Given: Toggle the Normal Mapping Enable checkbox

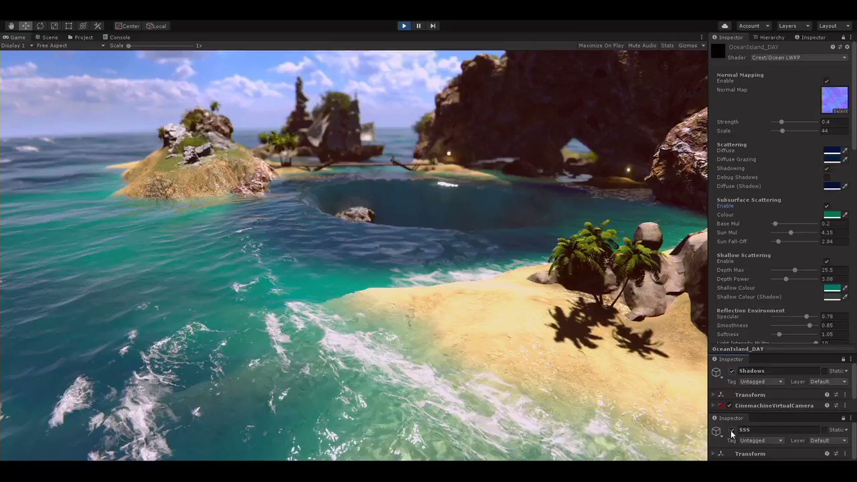Looking at the screenshot, I should [x=826, y=81].
